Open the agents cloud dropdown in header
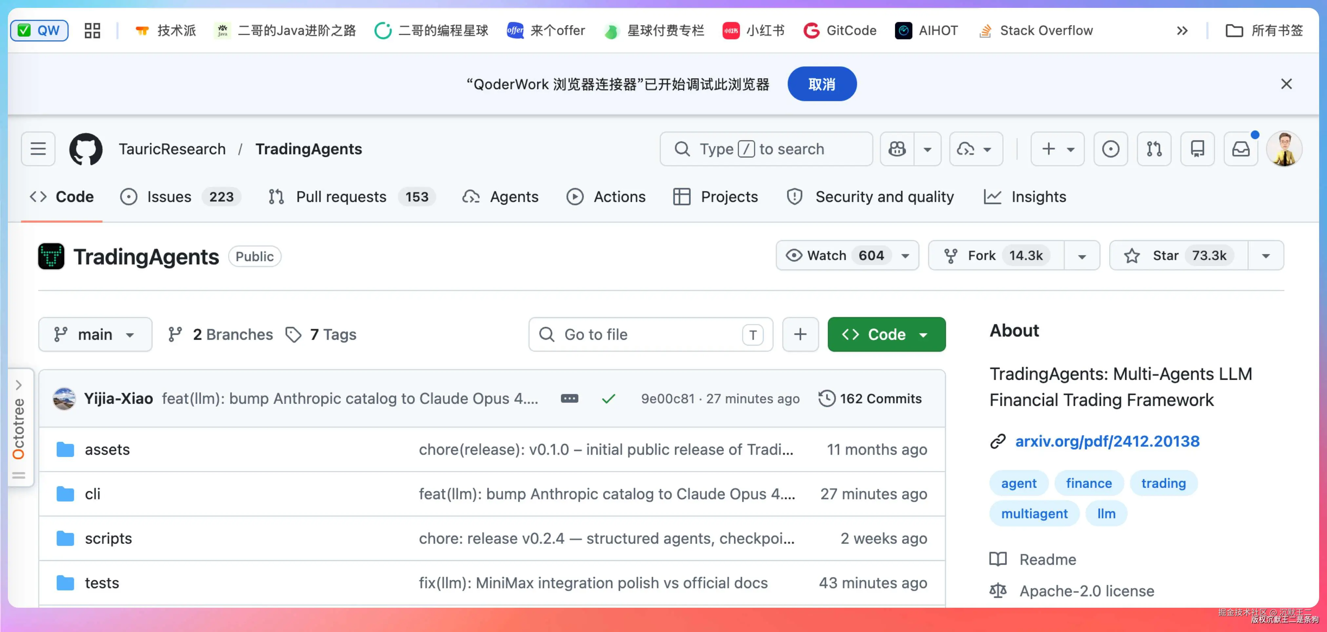The height and width of the screenshot is (632, 1327). click(976, 149)
